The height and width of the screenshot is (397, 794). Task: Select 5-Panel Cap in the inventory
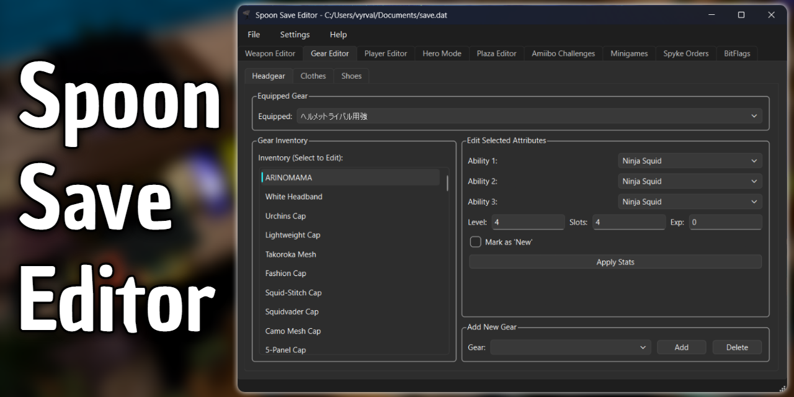click(x=350, y=349)
